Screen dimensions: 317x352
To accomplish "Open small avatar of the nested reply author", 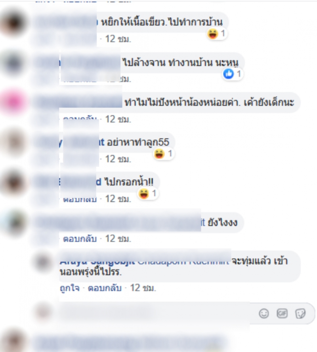I will [x=43, y=262].
